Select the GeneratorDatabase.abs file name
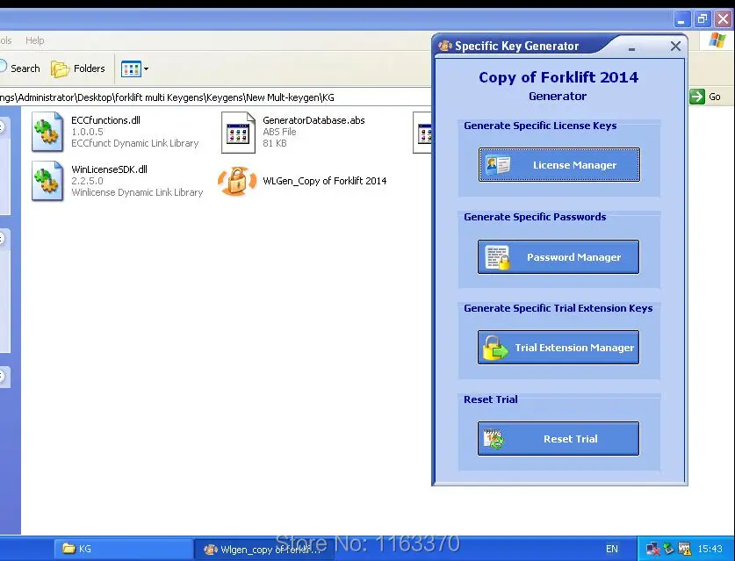 313,120
